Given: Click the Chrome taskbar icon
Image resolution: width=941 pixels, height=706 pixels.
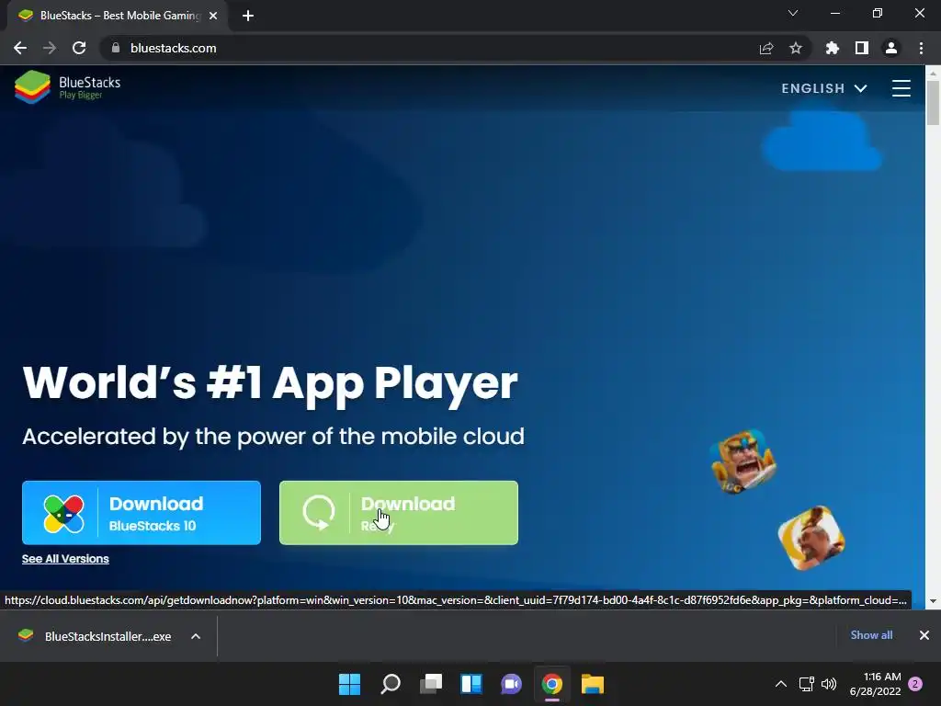Looking at the screenshot, I should click(552, 684).
